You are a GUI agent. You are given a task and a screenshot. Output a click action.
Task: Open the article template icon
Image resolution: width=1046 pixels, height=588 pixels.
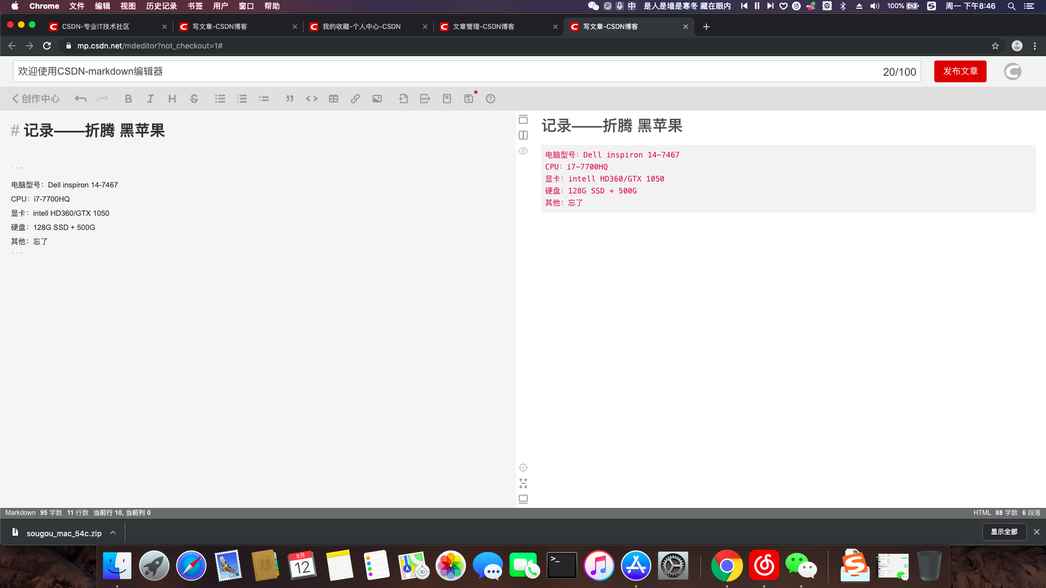446,99
